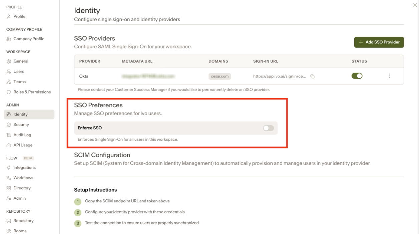Viewport: 419px width, 234px height.
Task: Click the blurred Okta metadata URL cell
Action: [148, 76]
